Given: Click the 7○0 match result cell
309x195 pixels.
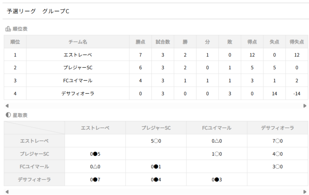Looking at the screenshot, I should (277, 141).
